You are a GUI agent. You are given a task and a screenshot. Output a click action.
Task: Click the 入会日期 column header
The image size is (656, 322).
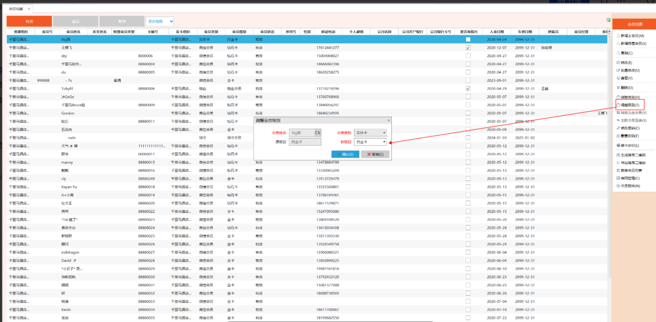pos(497,32)
